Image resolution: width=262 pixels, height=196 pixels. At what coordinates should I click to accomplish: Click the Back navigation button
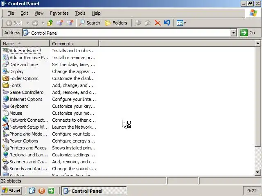(x=14, y=23)
